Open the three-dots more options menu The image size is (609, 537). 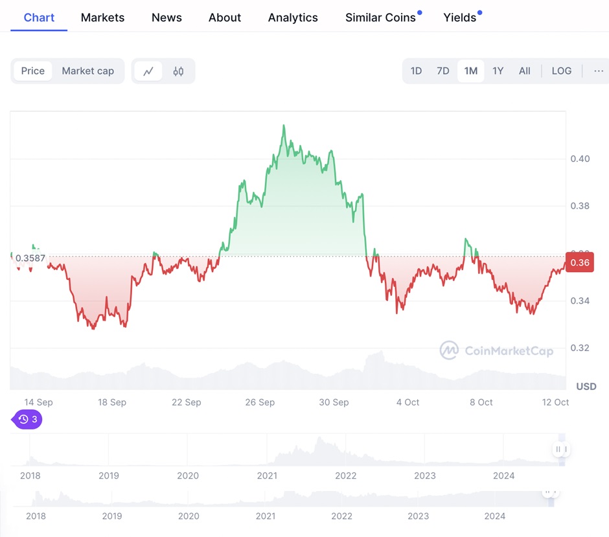(598, 71)
